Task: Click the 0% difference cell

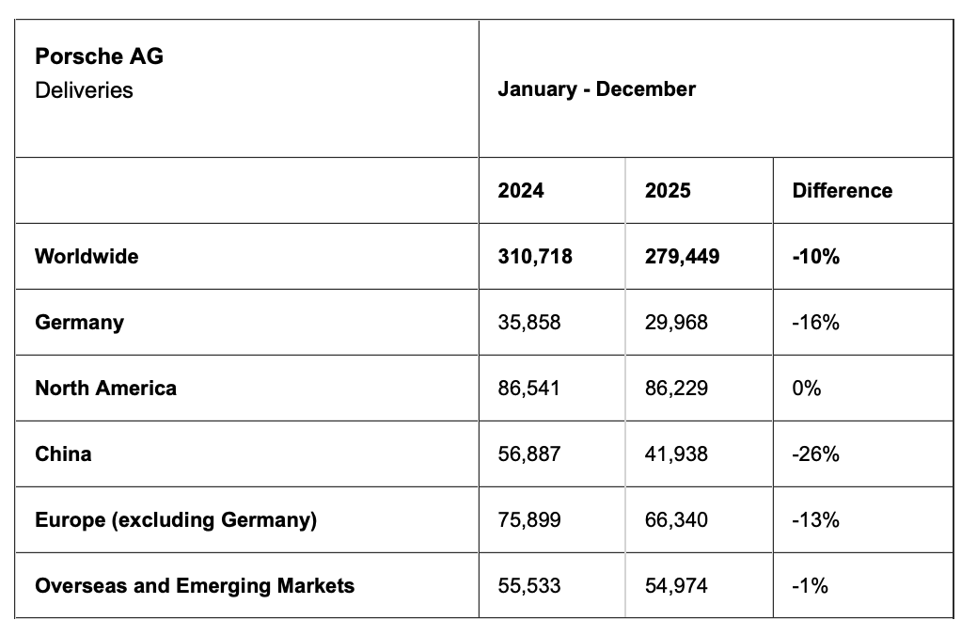Action: tap(807, 389)
